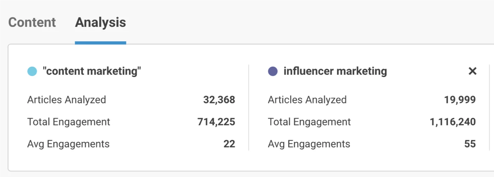494x177 pixels.
Task: Click Total Engagement label under influencer marketing
Action: point(309,122)
